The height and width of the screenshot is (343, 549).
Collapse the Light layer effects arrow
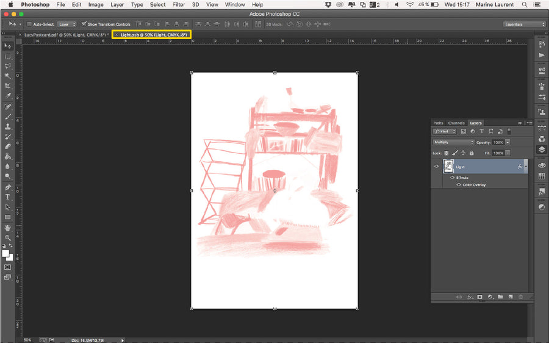coord(526,166)
